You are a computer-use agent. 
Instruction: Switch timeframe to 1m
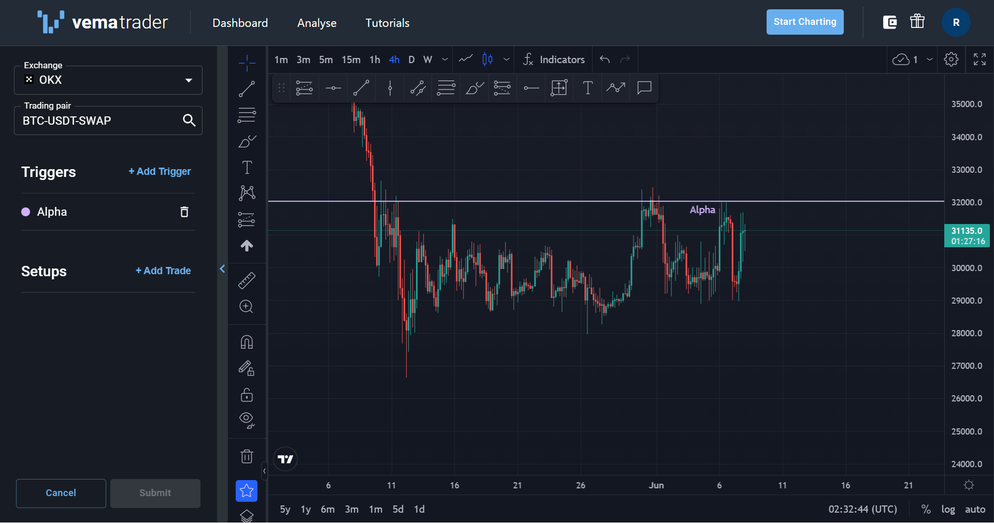(x=281, y=59)
